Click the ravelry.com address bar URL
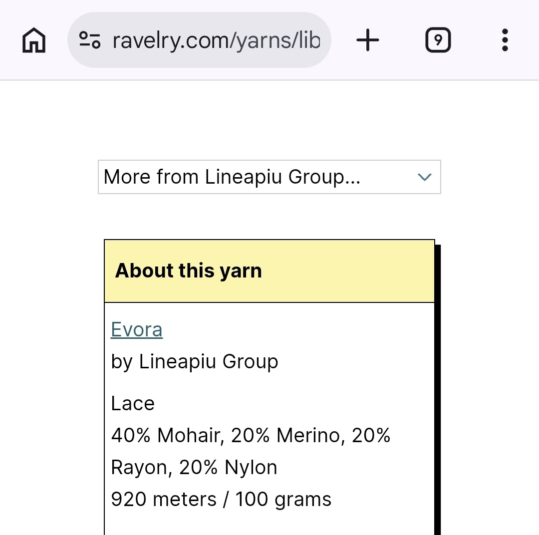 (x=216, y=40)
